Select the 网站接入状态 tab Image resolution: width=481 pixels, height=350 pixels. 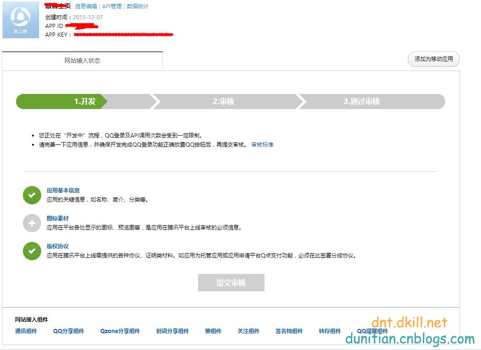[x=82, y=61]
